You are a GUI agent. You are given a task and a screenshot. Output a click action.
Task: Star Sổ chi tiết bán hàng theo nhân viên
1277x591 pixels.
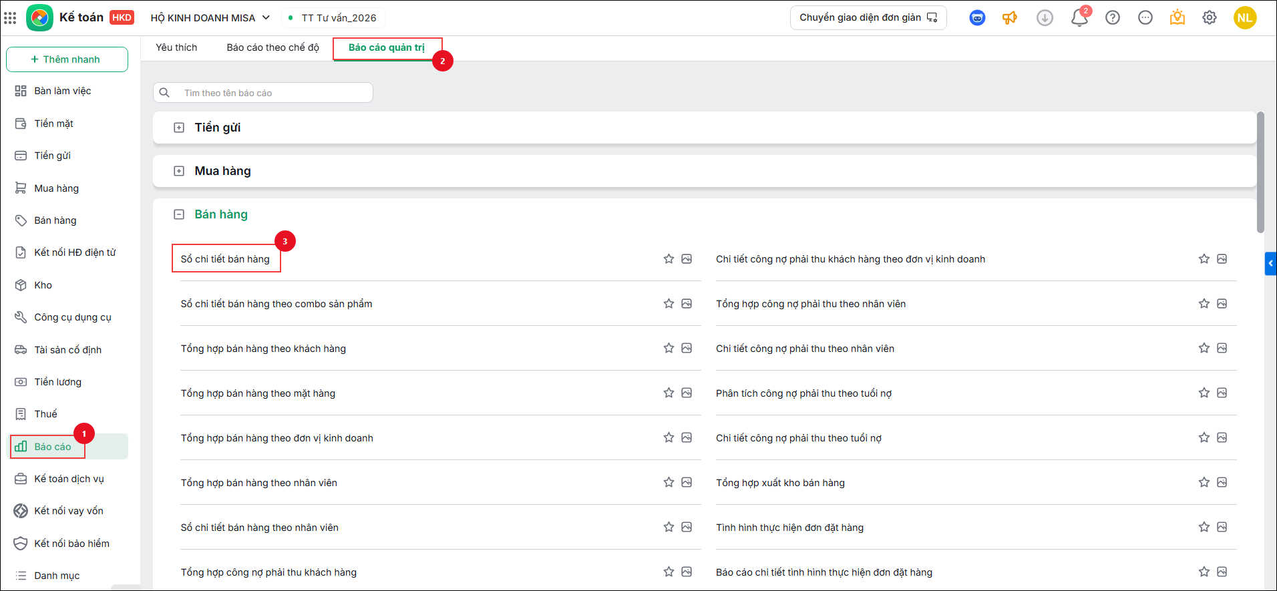pyautogui.click(x=669, y=528)
